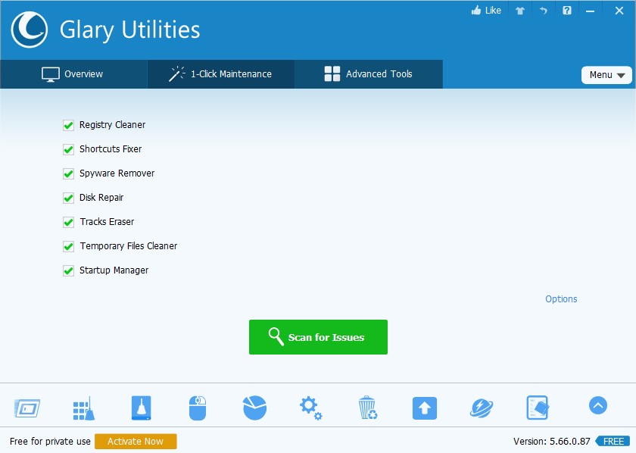Click the recycle bin Uninstall Manager icon
This screenshot has width=636, height=453.
(x=367, y=408)
